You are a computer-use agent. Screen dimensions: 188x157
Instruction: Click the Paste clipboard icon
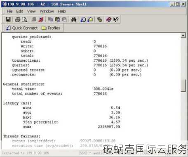click(x=57, y=19)
